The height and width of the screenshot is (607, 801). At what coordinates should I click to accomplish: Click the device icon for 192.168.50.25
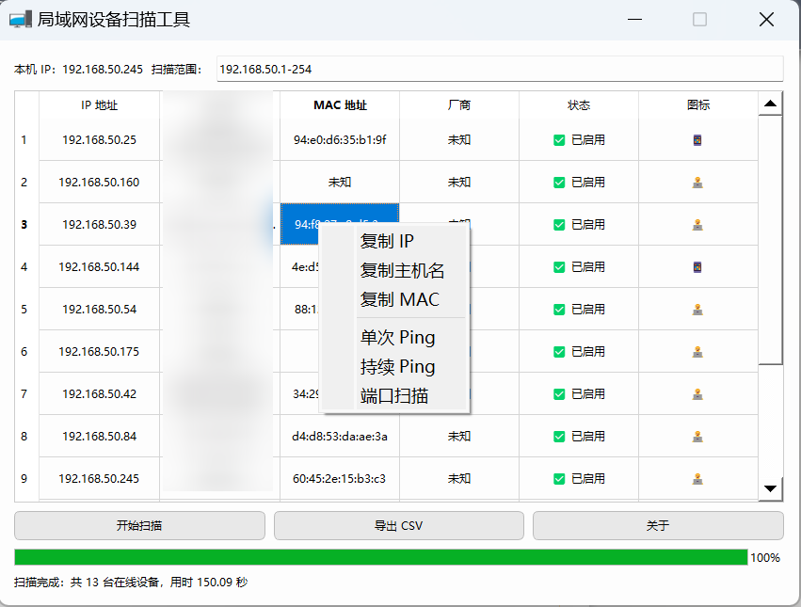[697, 140]
